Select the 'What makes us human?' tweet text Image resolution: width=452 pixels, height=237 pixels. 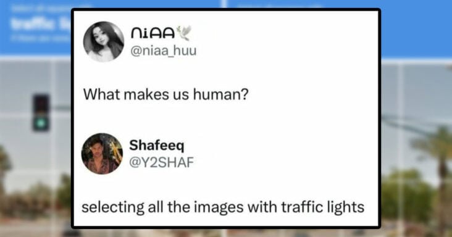point(165,94)
